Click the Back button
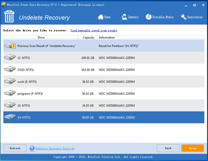208x161 pixels. [168, 148]
